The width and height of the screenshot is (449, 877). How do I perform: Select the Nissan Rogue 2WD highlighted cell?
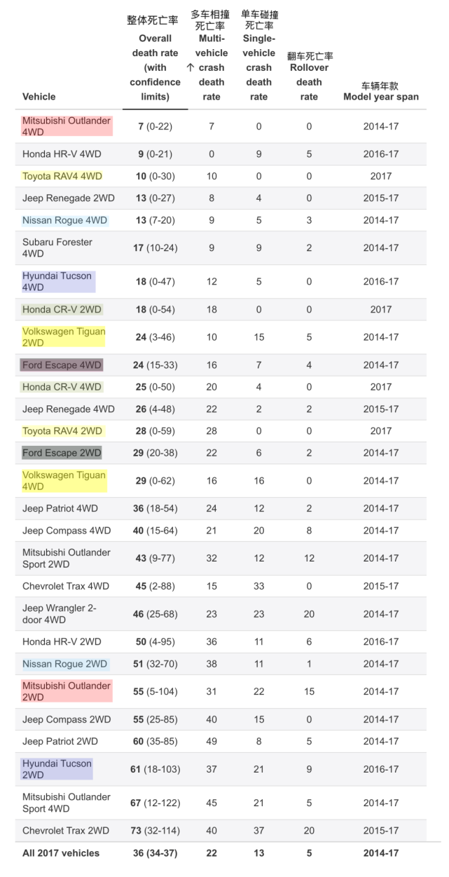tap(64, 664)
